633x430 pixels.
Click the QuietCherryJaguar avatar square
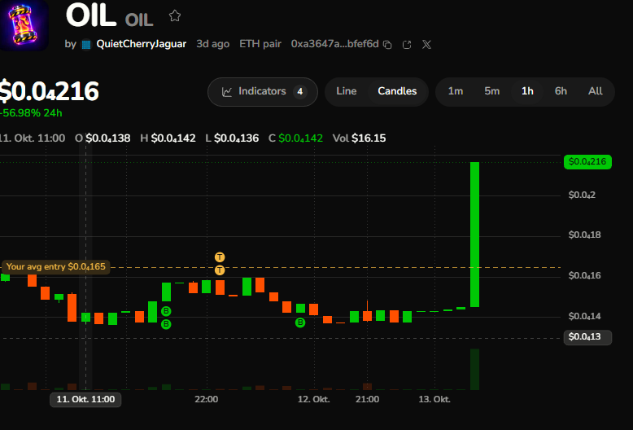(86, 45)
